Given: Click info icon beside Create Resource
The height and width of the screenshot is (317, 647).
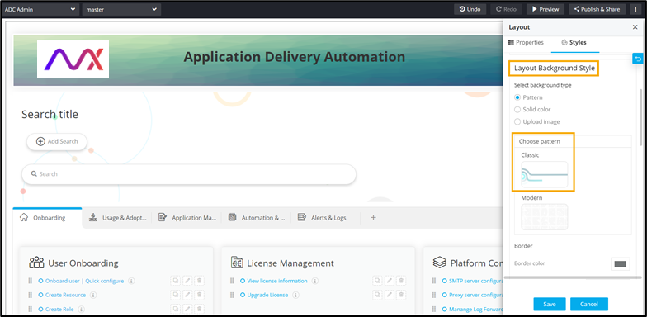Looking at the screenshot, I should coord(93,296).
